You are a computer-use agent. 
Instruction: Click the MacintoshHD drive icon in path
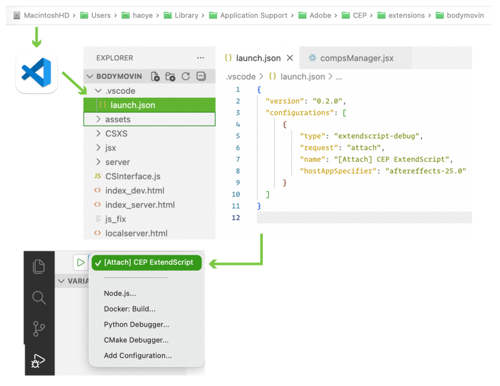pos(17,16)
